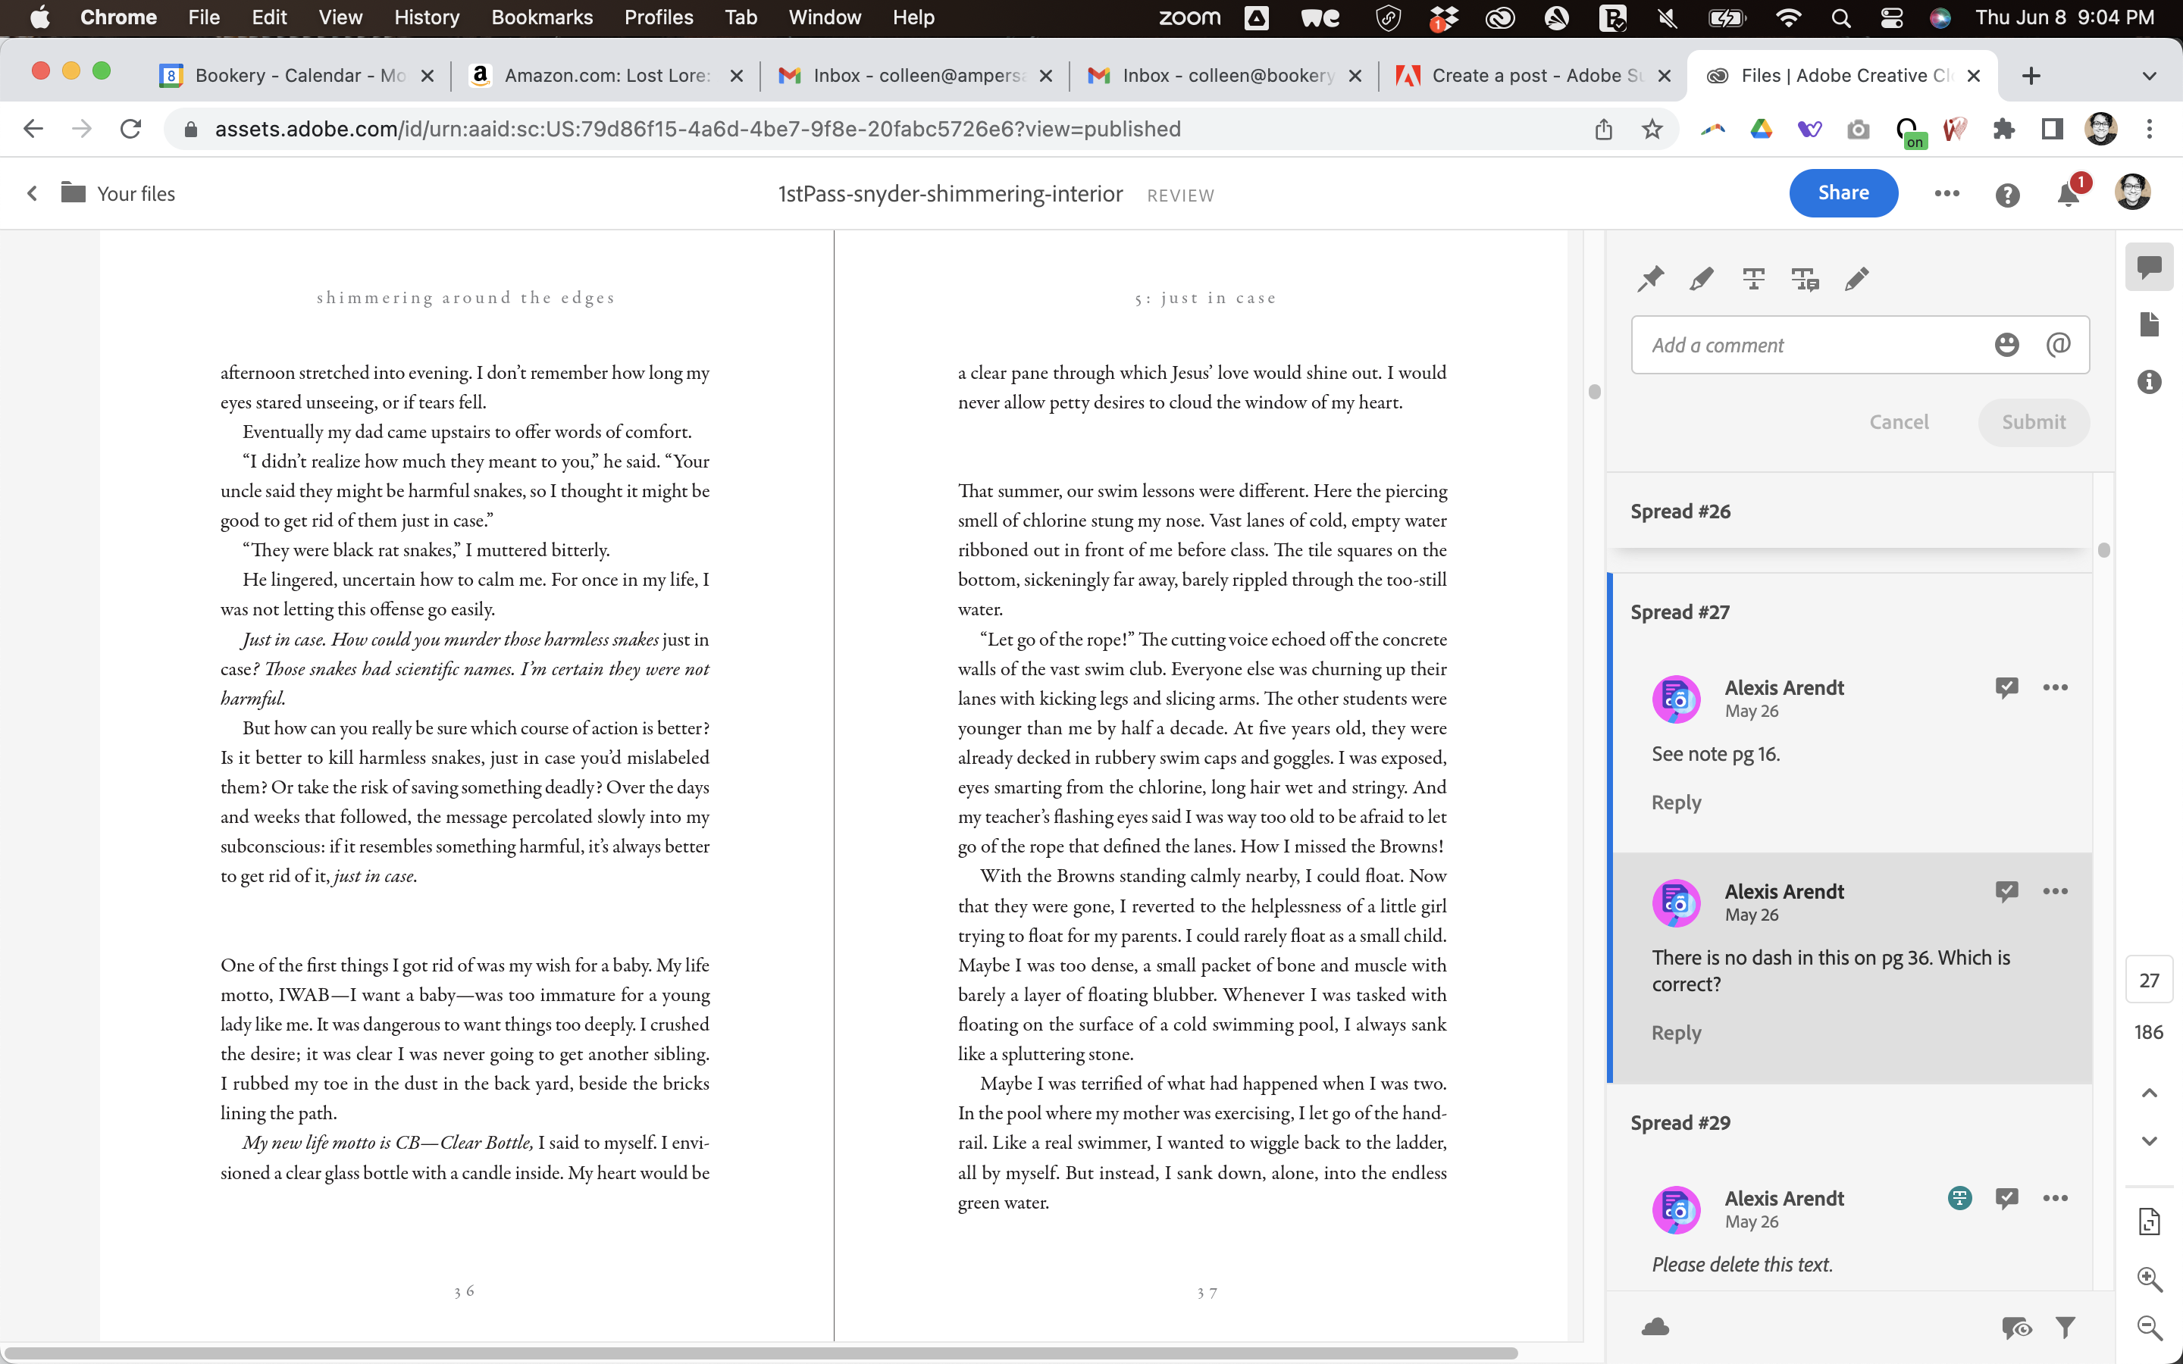The image size is (2183, 1364).
Task: Jump to next spread with down chevron
Action: coord(2148,1140)
